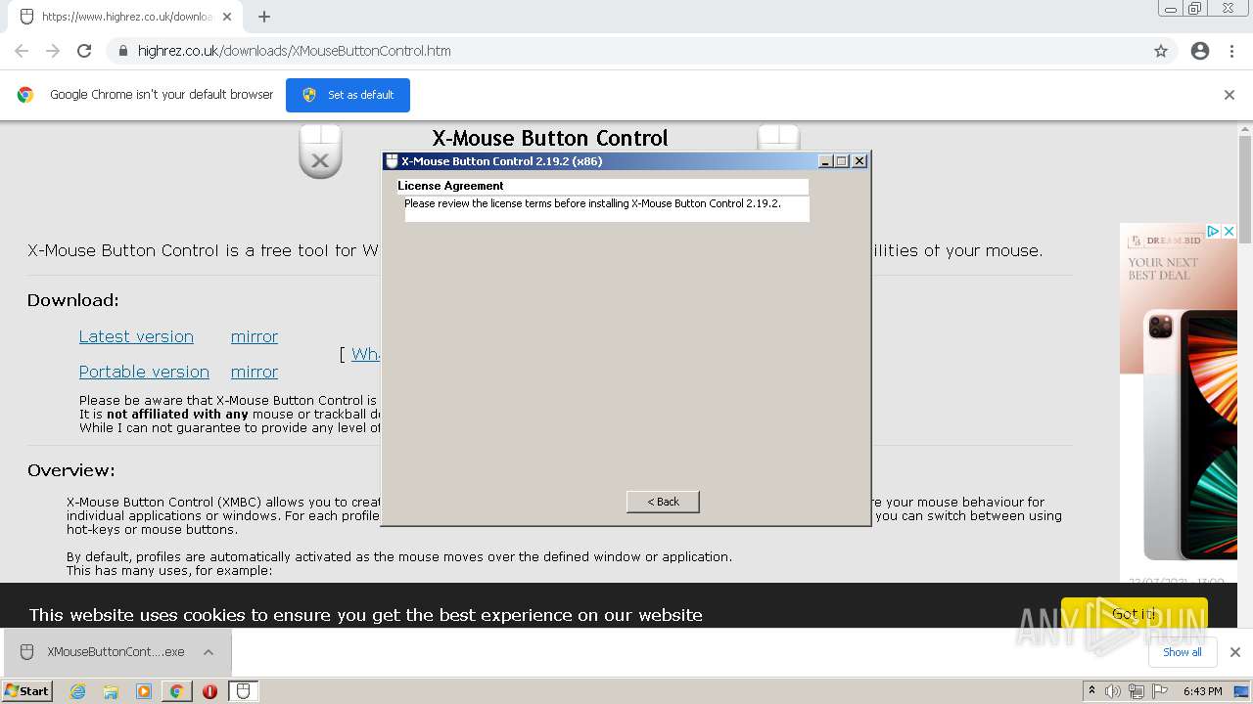Open the mirror link beside Portable version

255,372
